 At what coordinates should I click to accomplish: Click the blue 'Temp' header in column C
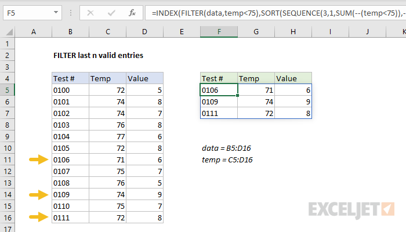(x=108, y=78)
